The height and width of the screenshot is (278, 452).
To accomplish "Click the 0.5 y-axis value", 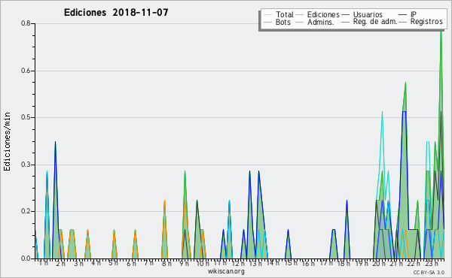I will pyautogui.click(x=26, y=117).
